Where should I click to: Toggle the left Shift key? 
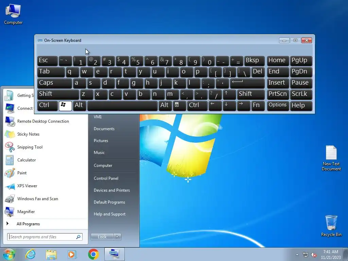click(58, 94)
